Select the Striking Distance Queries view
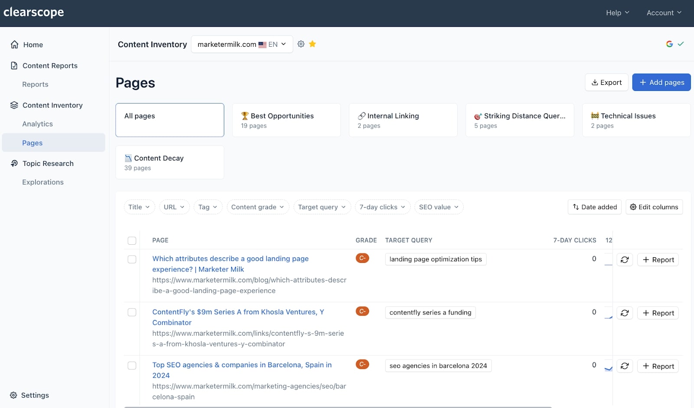 [x=520, y=120]
